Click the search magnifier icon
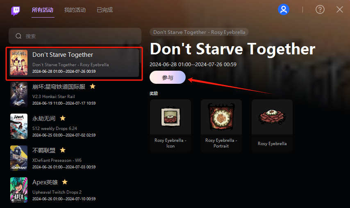This screenshot has height=208, width=350. [18, 36]
